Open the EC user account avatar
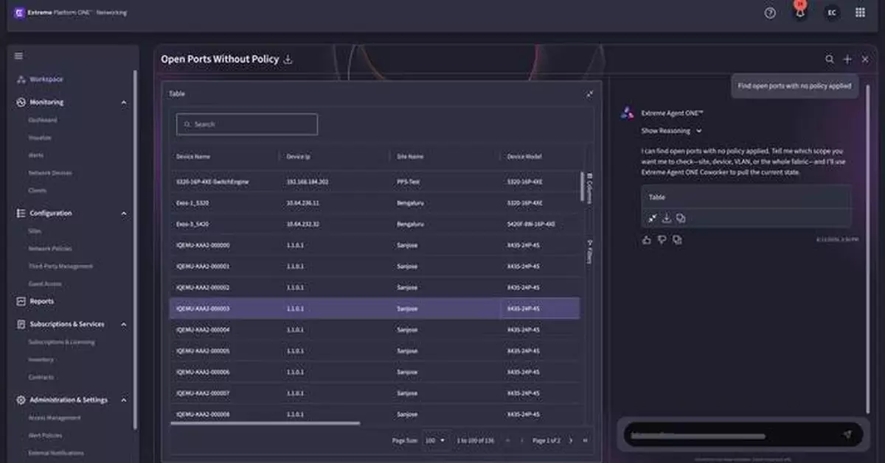Image resolution: width=885 pixels, height=463 pixels. pyautogui.click(x=831, y=13)
